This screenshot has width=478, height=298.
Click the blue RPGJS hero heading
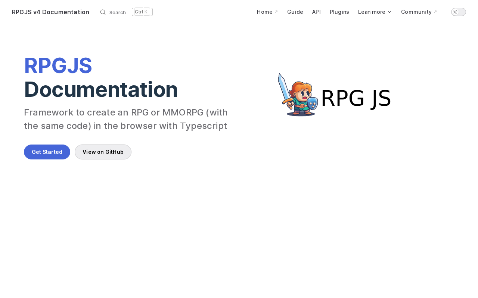click(x=58, y=66)
